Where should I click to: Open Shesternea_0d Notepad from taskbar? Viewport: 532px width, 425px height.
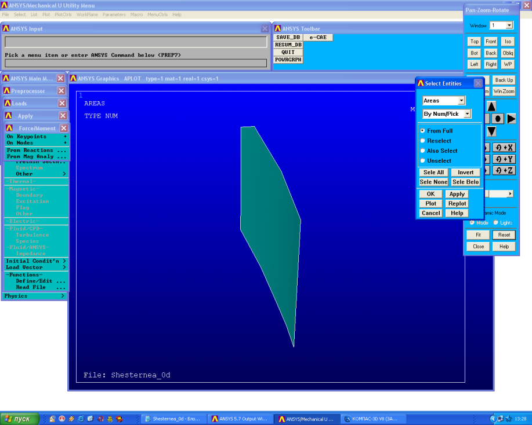coord(173,419)
